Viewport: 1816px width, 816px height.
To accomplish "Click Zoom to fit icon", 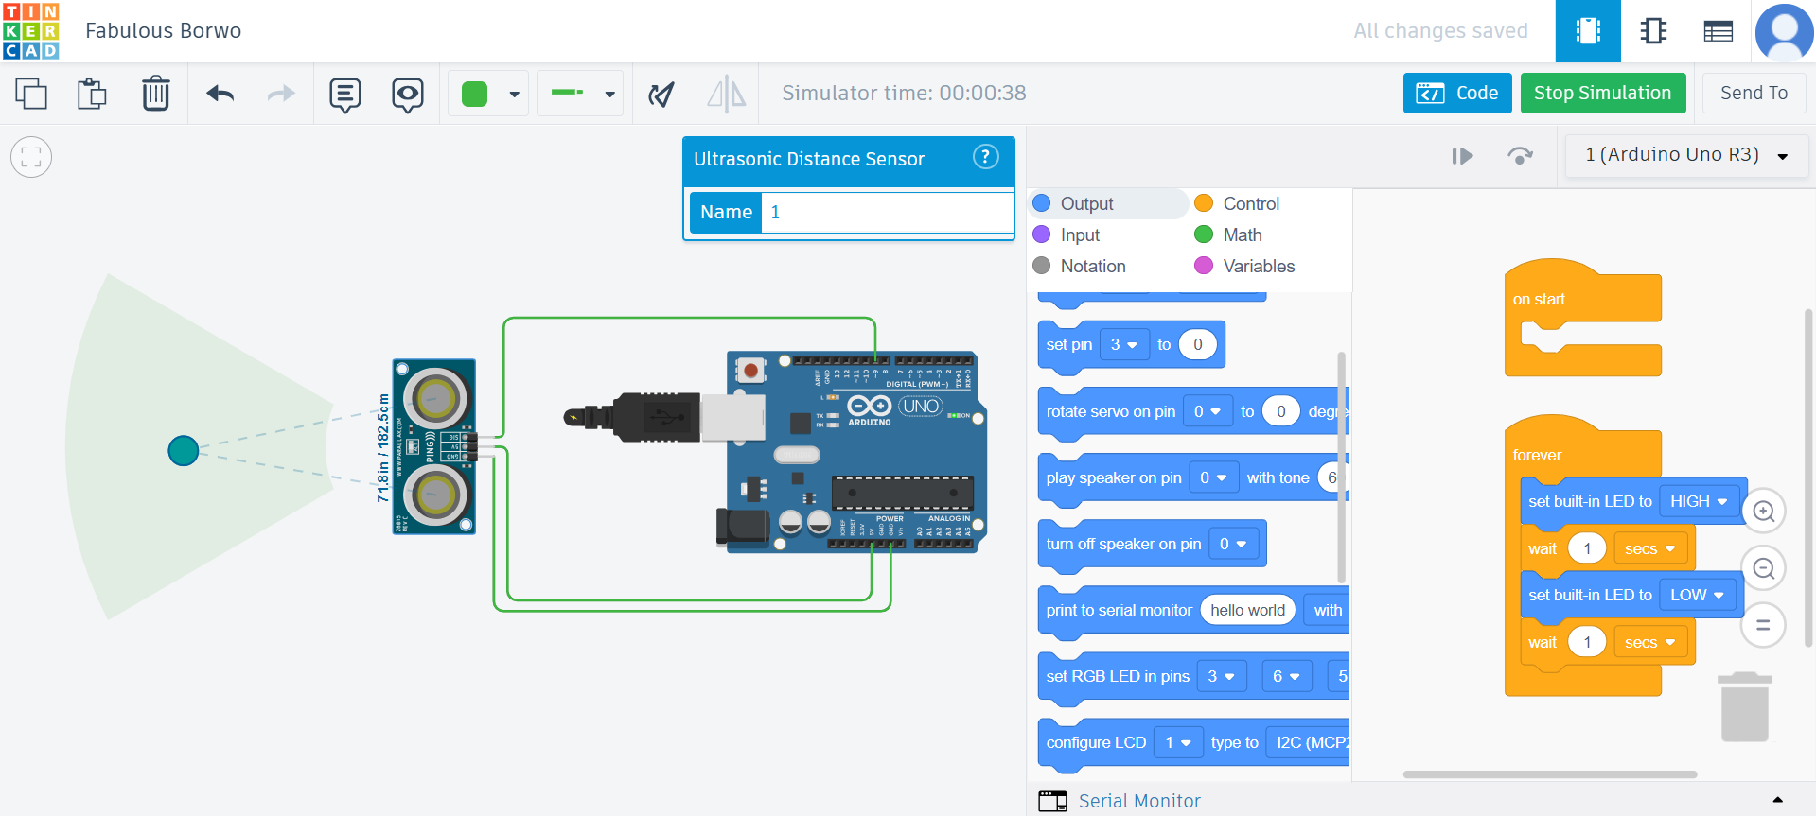I will click(x=31, y=157).
